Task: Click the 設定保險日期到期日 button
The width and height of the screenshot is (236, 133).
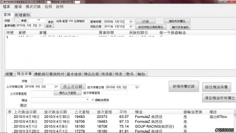Action: click(x=151, y=27)
